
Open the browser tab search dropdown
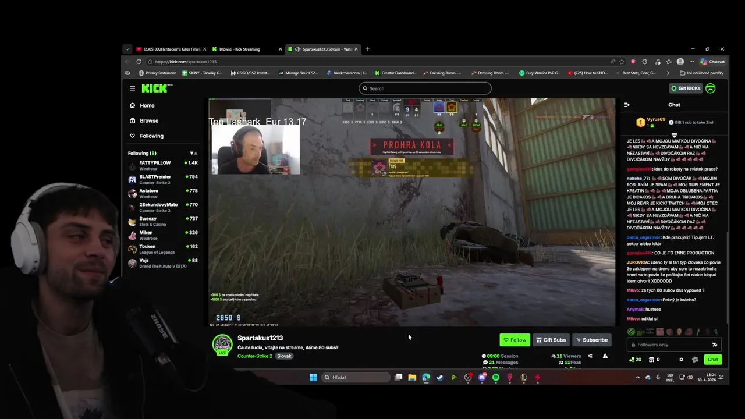point(127,49)
